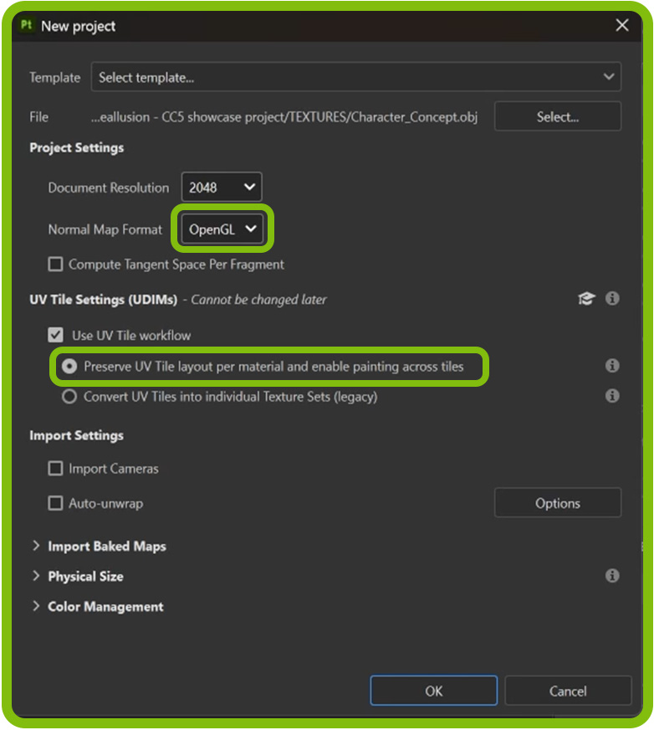Click the Normal Map Format label

(x=105, y=229)
